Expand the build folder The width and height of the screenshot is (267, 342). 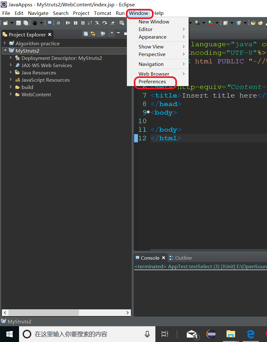[11, 87]
